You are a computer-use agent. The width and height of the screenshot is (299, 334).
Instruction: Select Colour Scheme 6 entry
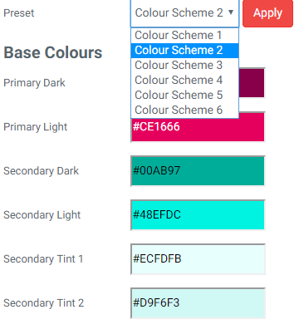pyautogui.click(x=184, y=111)
